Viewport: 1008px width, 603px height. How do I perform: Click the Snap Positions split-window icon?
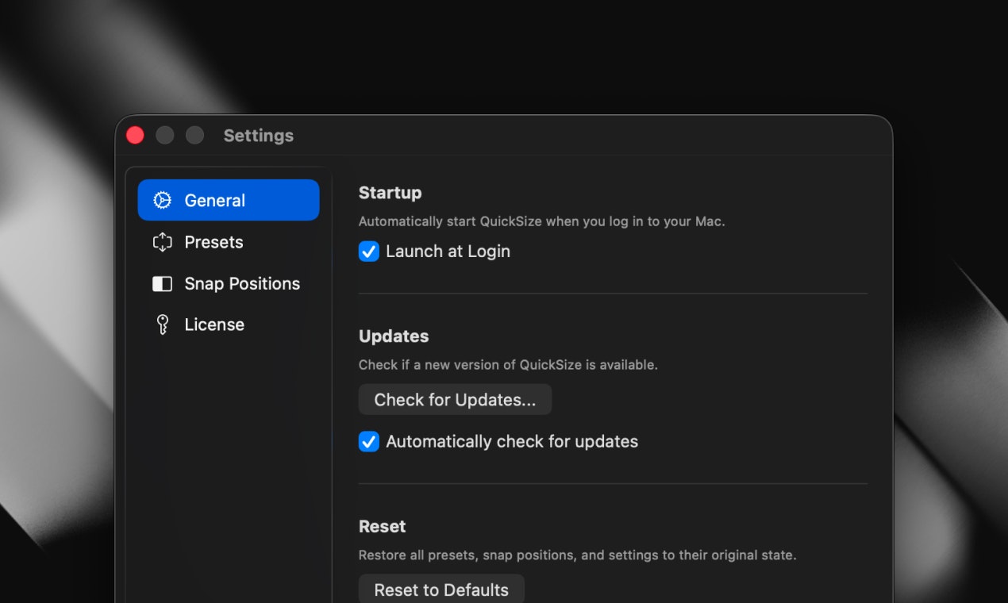162,283
